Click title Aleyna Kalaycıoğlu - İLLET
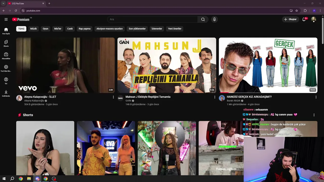This screenshot has height=182, width=324. tap(40, 97)
